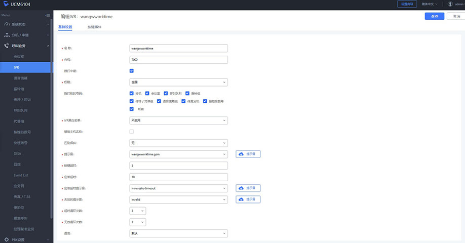
Task: Click the 呼叫业务 phone icon in the sidebar
Action: click(7, 46)
